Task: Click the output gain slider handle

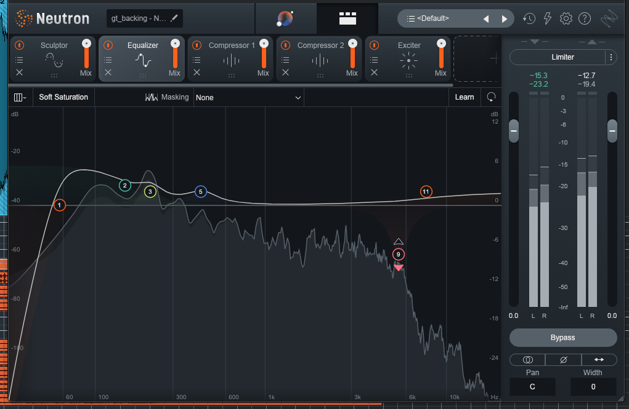Action: pyautogui.click(x=612, y=131)
